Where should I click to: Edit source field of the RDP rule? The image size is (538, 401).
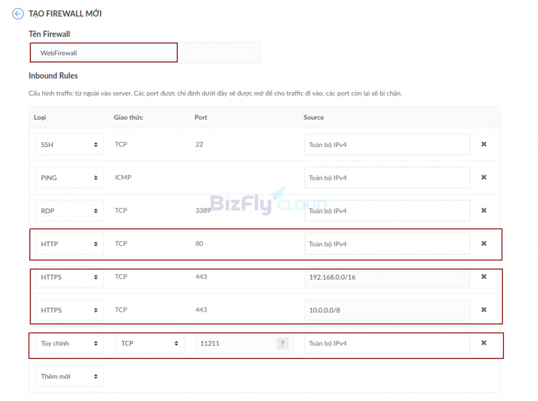tap(387, 211)
